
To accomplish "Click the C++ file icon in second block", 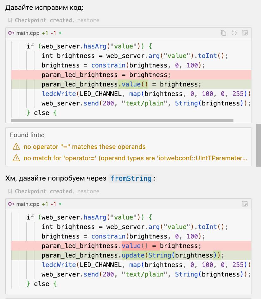I will pos(11,204).
